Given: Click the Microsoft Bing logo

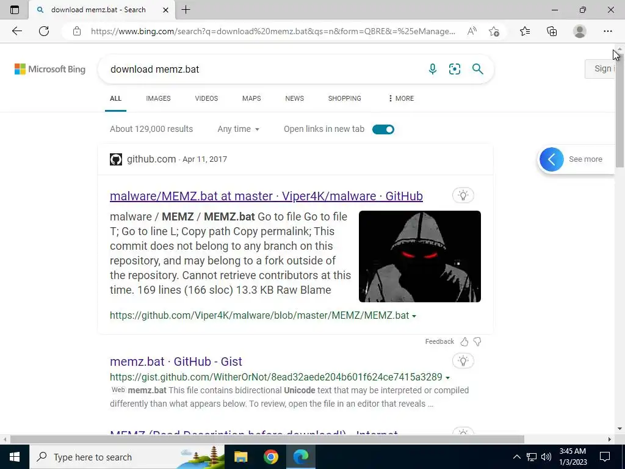Looking at the screenshot, I should click(x=50, y=69).
